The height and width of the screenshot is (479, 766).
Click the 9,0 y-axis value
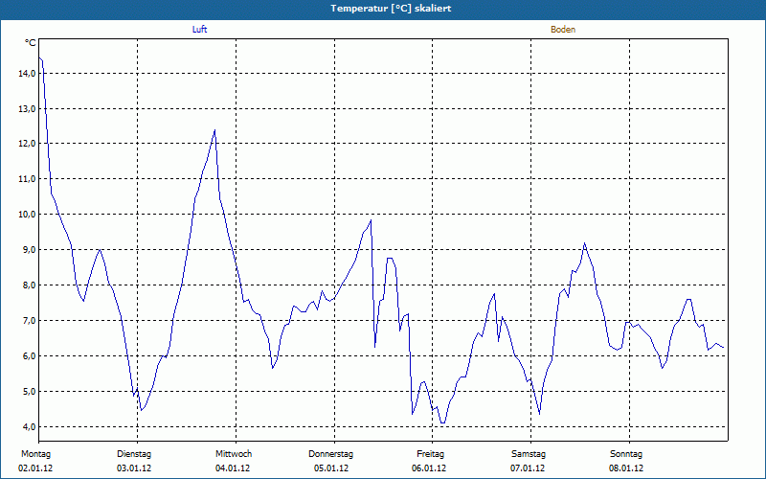30,250
